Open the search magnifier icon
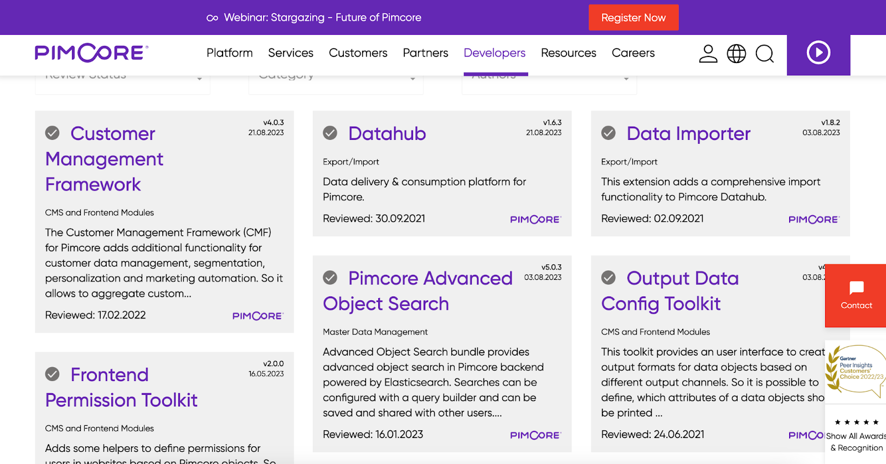Screen dimensions: 886x464 [765, 54]
